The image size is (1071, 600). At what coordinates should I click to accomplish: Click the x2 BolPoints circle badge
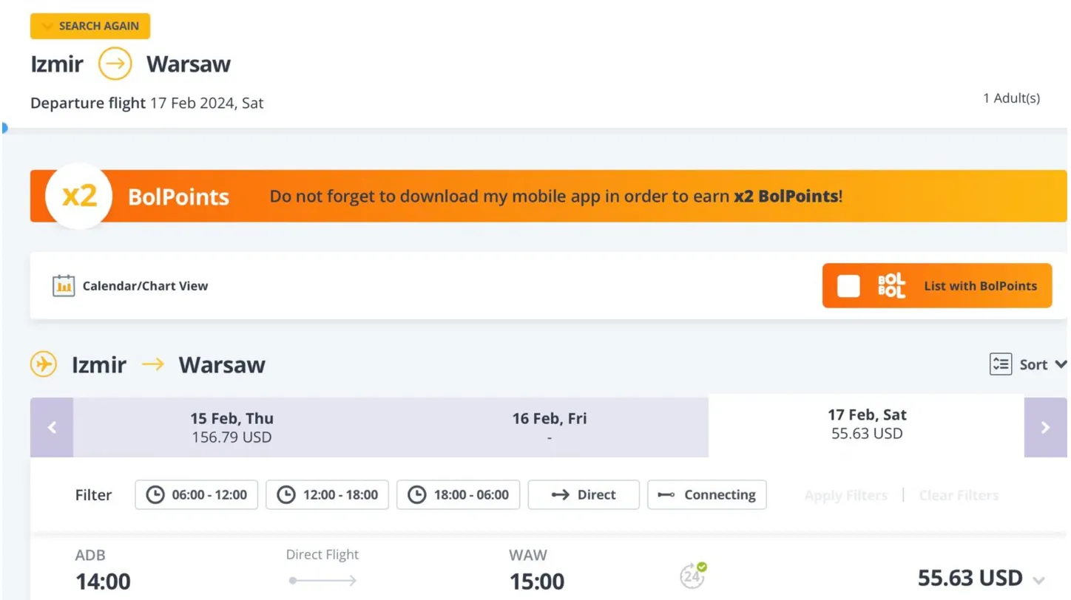point(78,197)
